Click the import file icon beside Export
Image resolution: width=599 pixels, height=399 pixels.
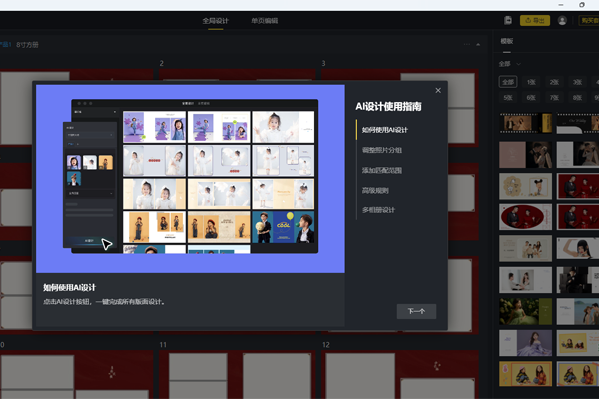[508, 20]
